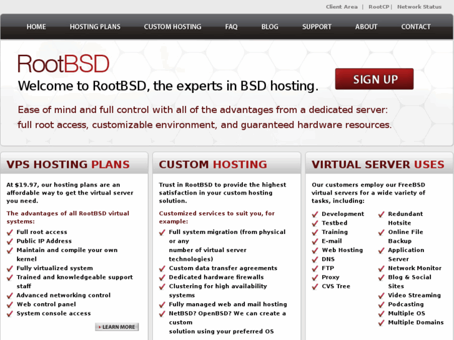Click checkmark beside NetBSD? OpenBSD? item
The height and width of the screenshot is (340, 454).
tap(162, 314)
